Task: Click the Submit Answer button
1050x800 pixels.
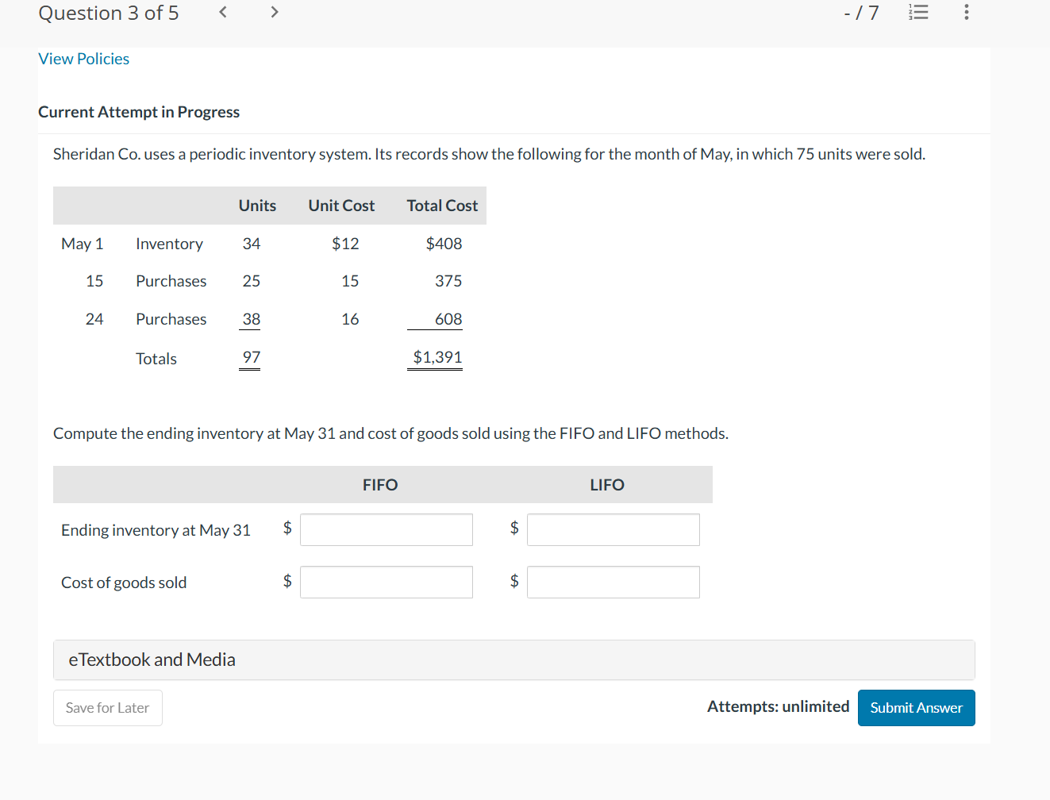Action: point(917,708)
